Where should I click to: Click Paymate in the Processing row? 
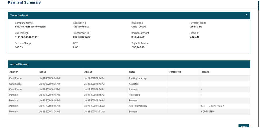tap(13, 95)
